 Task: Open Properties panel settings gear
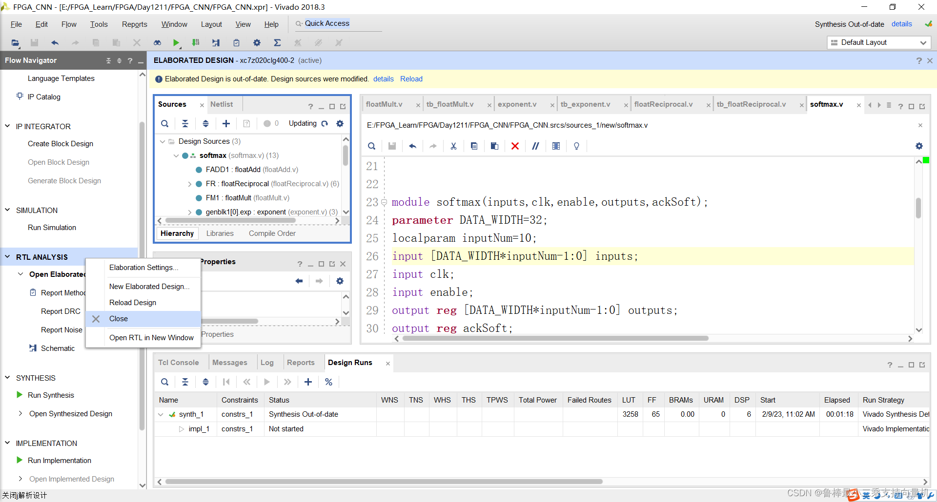340,281
